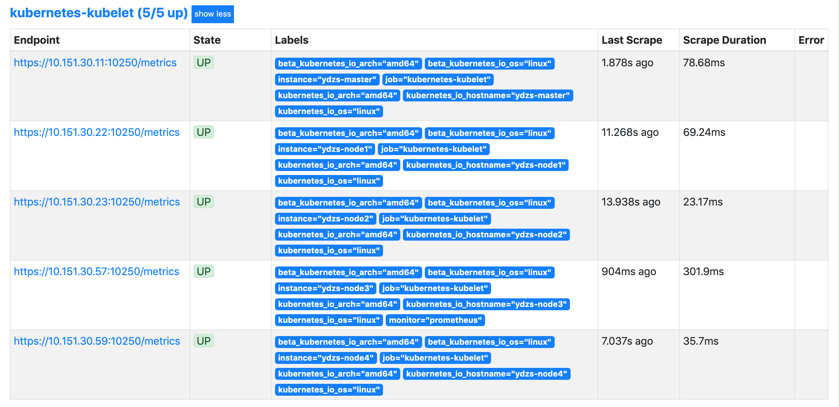Click the monitor="prometheus" label badge
This screenshot has height=407, width=839.
click(435, 320)
